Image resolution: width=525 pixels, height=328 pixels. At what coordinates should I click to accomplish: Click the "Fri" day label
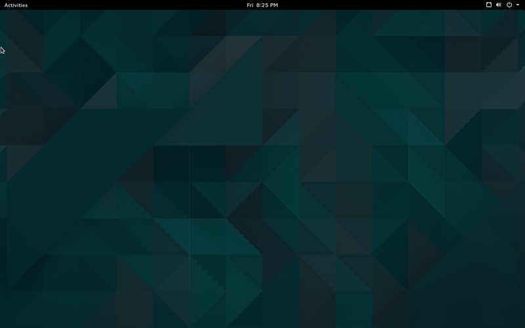pyautogui.click(x=250, y=5)
